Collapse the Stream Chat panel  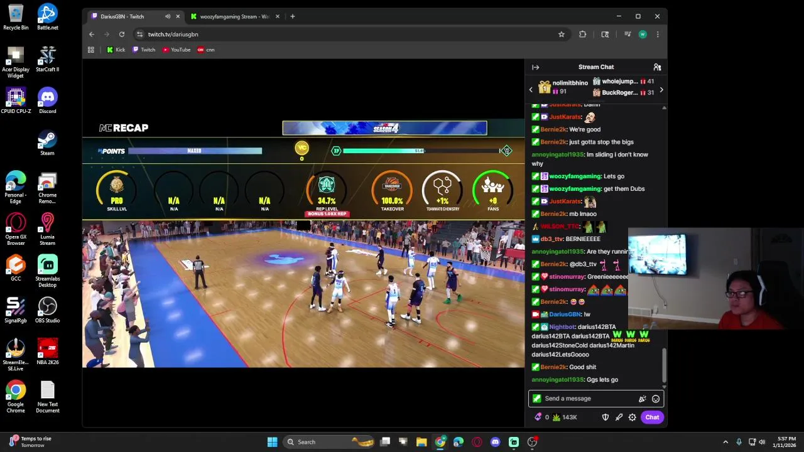535,67
